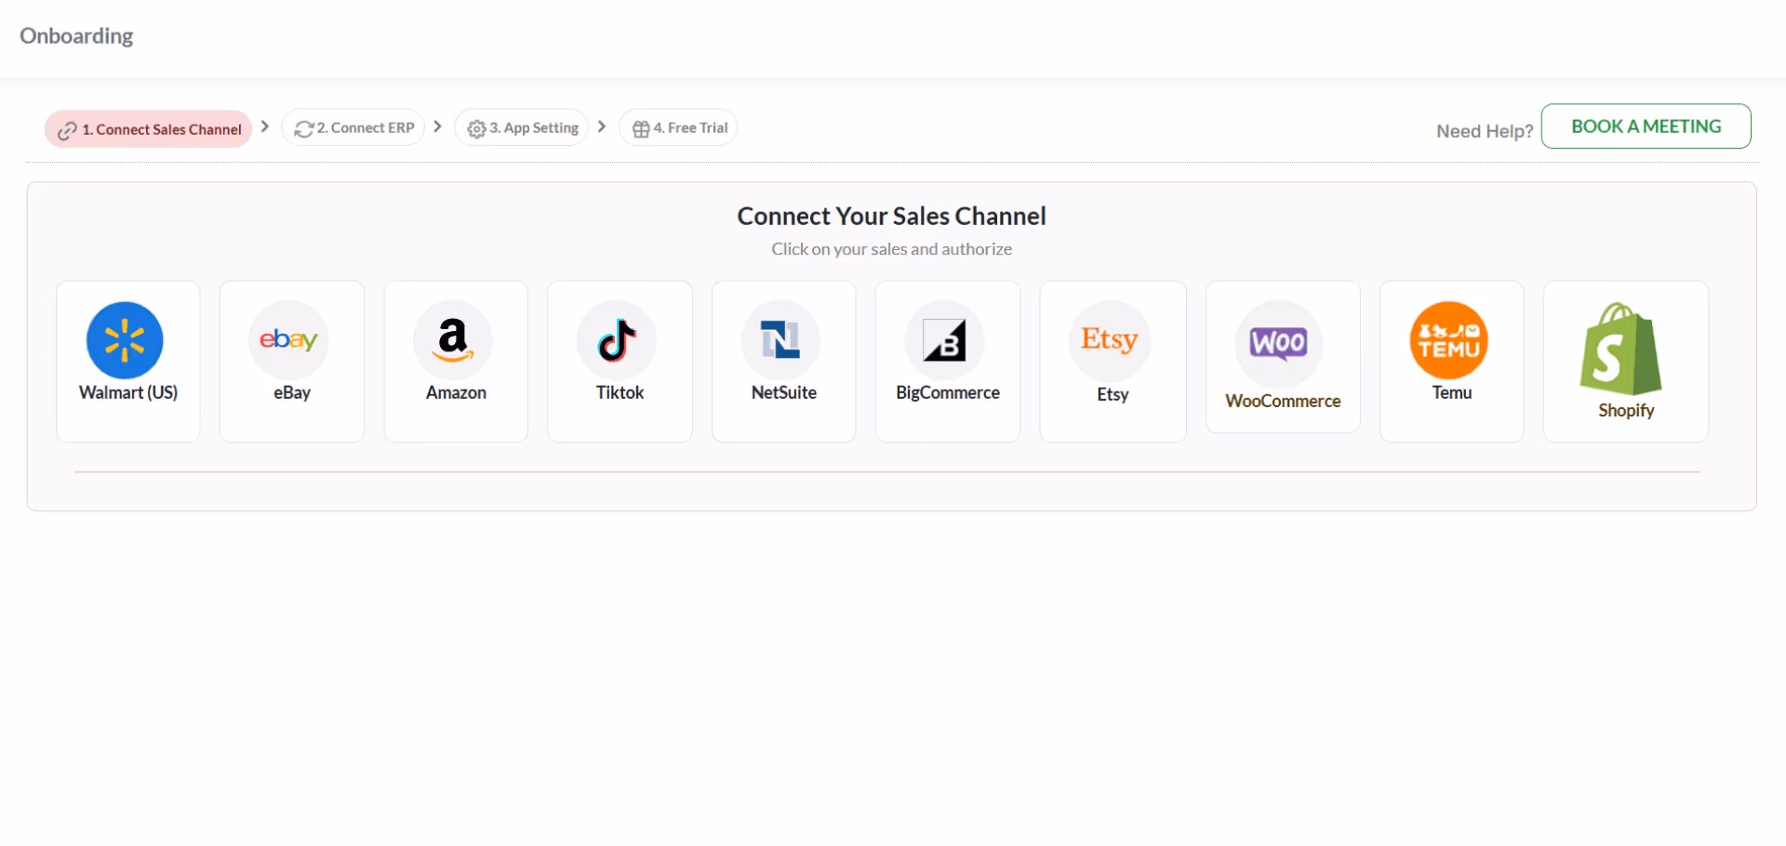Click the gift icon on Free Trial step
The width and height of the screenshot is (1786, 846).
pos(640,128)
